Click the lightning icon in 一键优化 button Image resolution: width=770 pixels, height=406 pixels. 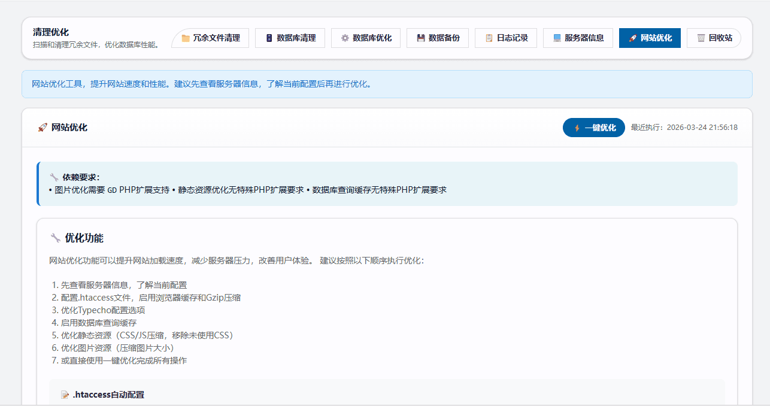[577, 128]
